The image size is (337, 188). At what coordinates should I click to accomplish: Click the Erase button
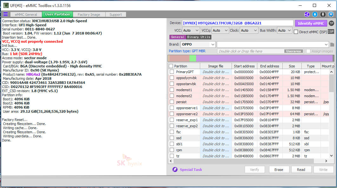point(279,170)
